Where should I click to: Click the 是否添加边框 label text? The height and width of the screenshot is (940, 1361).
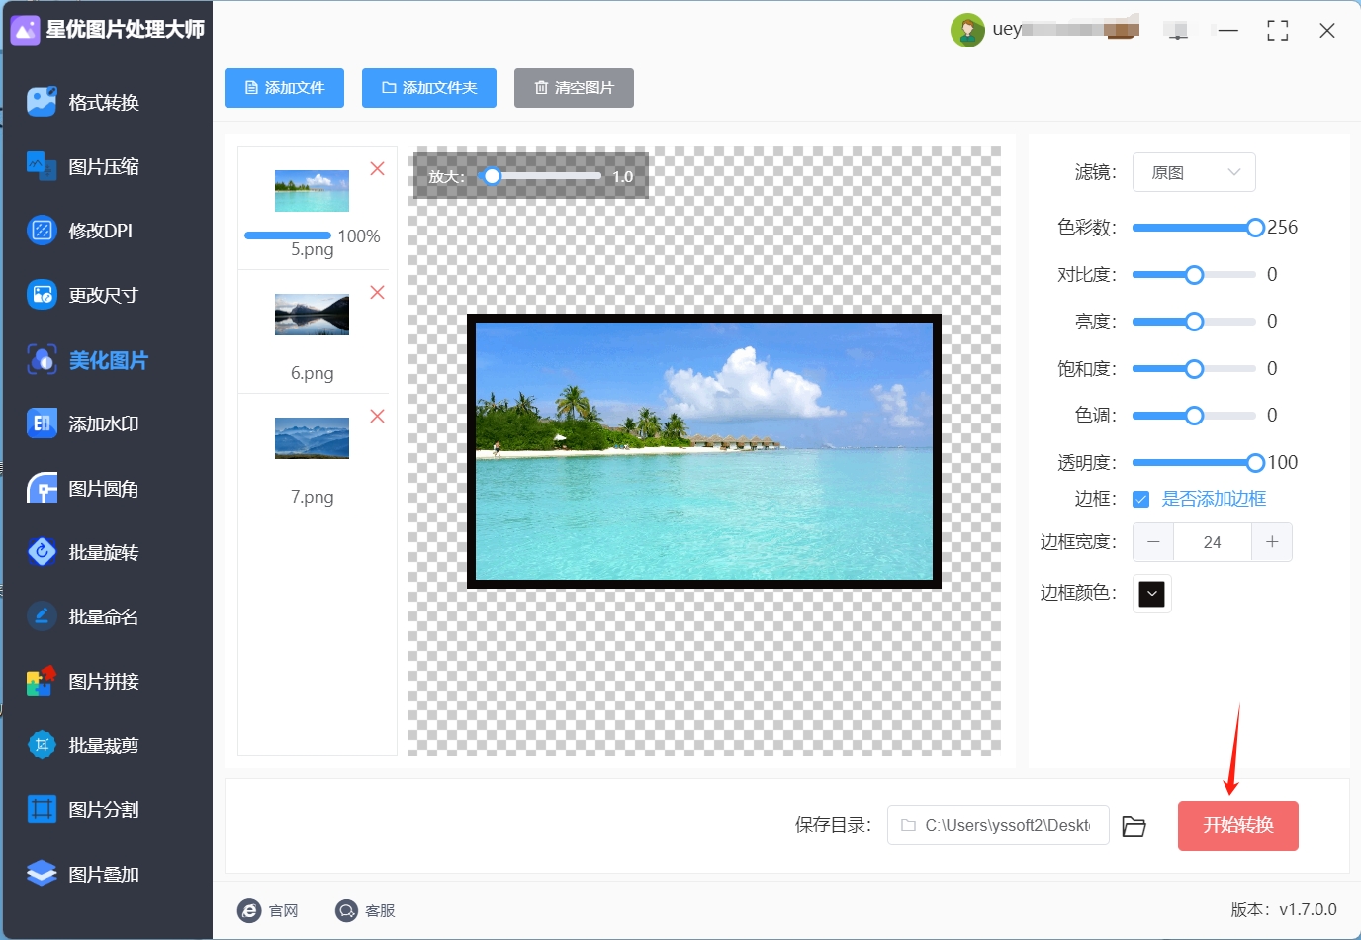pyautogui.click(x=1214, y=499)
